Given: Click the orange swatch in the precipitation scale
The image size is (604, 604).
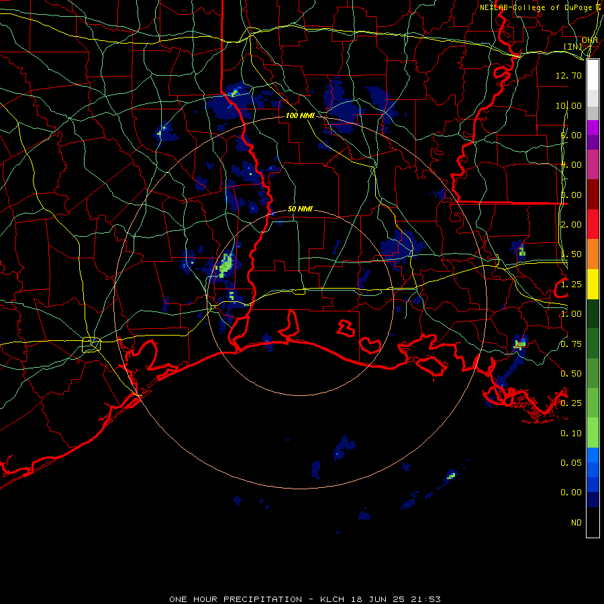Looking at the screenshot, I should coord(593,254).
